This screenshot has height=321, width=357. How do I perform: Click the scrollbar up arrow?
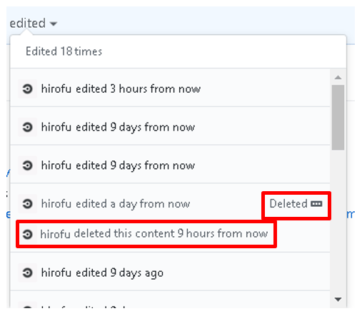[338, 78]
